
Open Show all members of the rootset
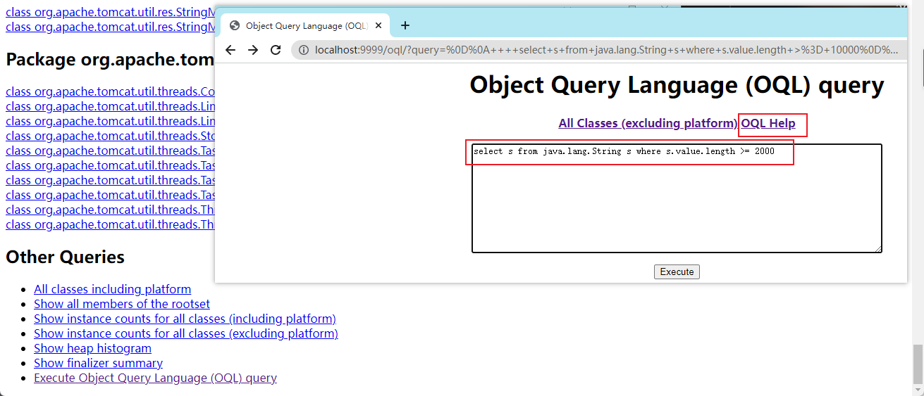coord(122,304)
